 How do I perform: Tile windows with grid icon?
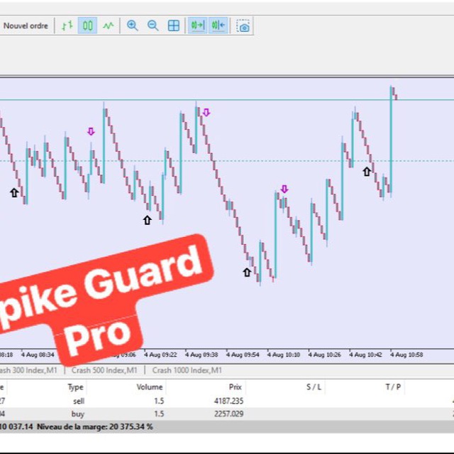174,26
